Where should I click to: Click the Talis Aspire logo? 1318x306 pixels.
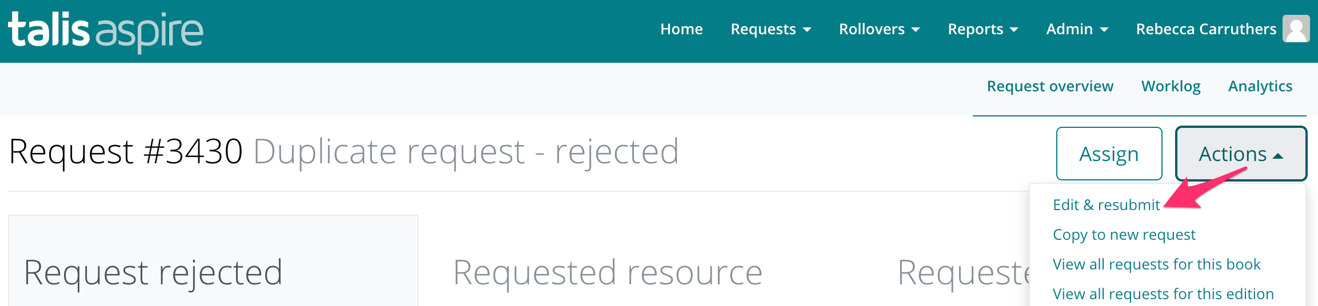point(106,32)
